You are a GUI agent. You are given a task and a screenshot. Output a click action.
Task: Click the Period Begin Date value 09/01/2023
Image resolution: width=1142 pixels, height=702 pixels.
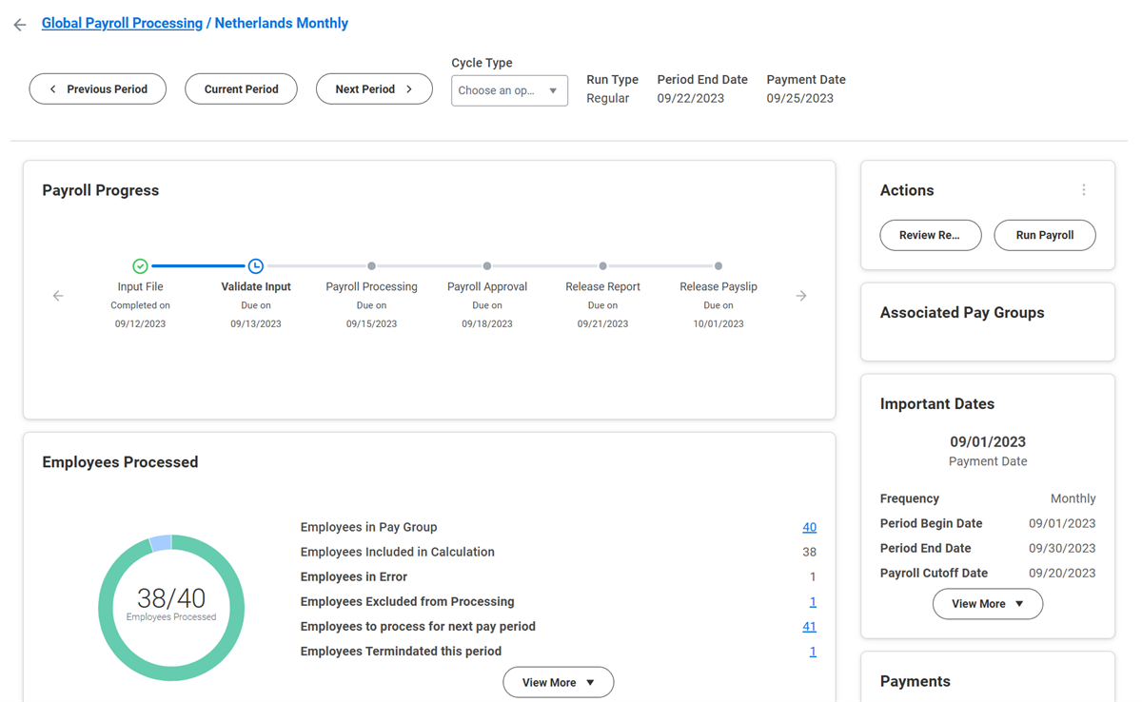pos(1062,523)
